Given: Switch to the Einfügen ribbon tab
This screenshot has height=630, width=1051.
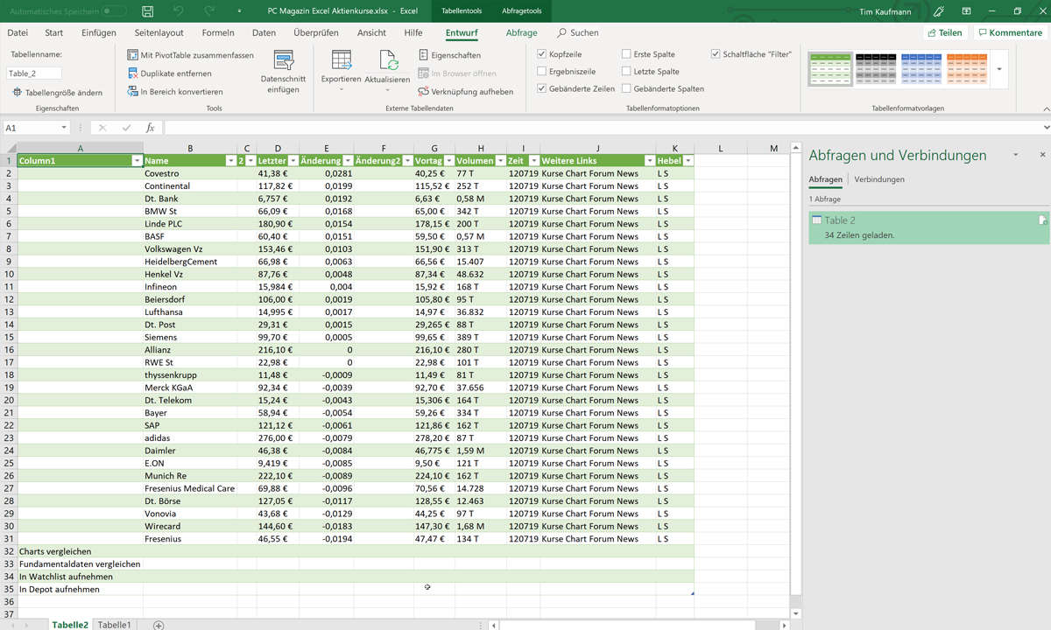Looking at the screenshot, I should (x=99, y=32).
